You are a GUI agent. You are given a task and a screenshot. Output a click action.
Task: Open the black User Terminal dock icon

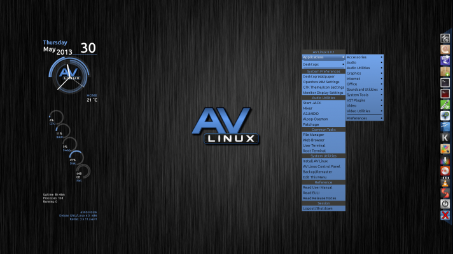tap(445, 83)
